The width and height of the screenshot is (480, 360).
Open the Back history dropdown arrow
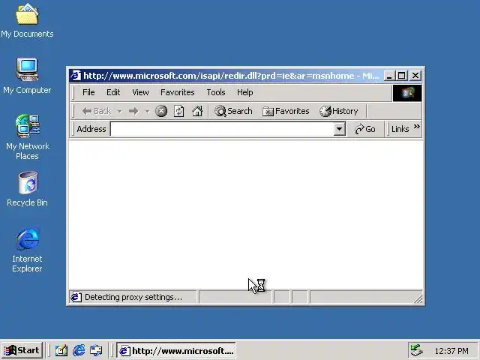coord(120,111)
